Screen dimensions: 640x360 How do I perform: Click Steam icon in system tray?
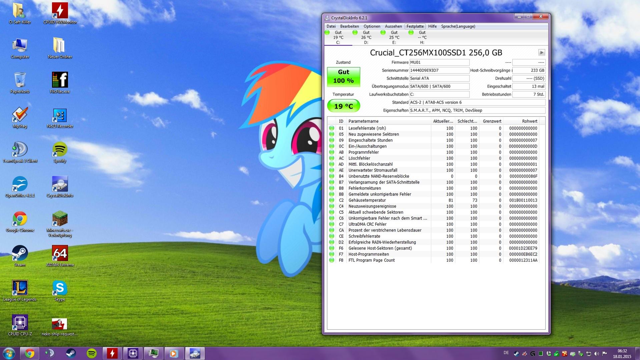pyautogui.click(x=516, y=354)
